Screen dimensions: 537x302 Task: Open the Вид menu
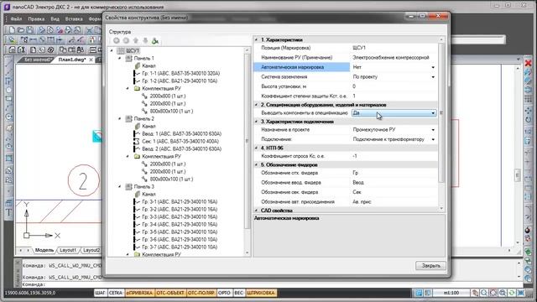(55, 18)
